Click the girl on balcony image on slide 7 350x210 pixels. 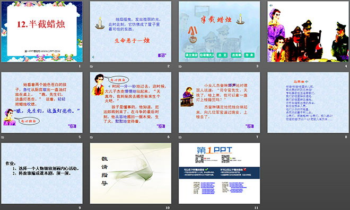tap(187, 97)
